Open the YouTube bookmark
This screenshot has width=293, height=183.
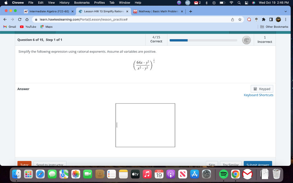28,27
